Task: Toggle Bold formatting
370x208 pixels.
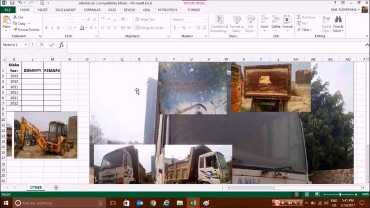Action: click(x=46, y=28)
